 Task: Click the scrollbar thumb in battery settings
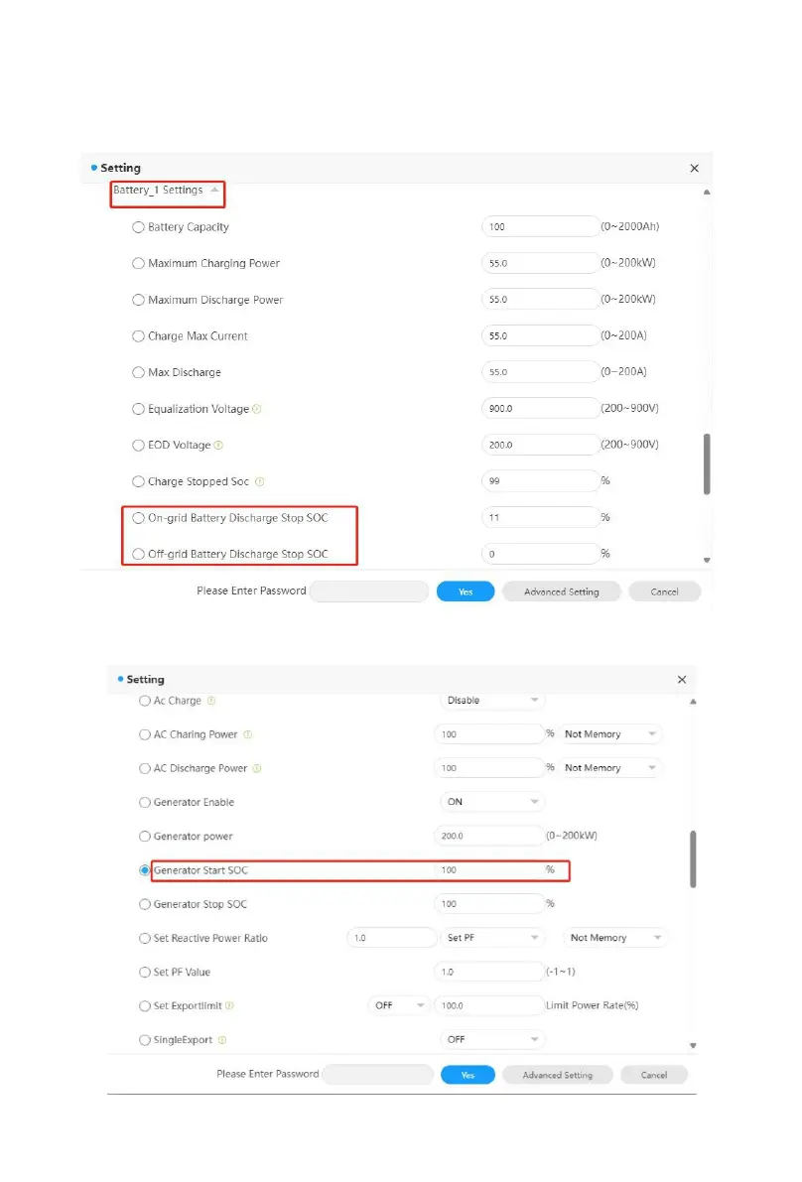706,462
